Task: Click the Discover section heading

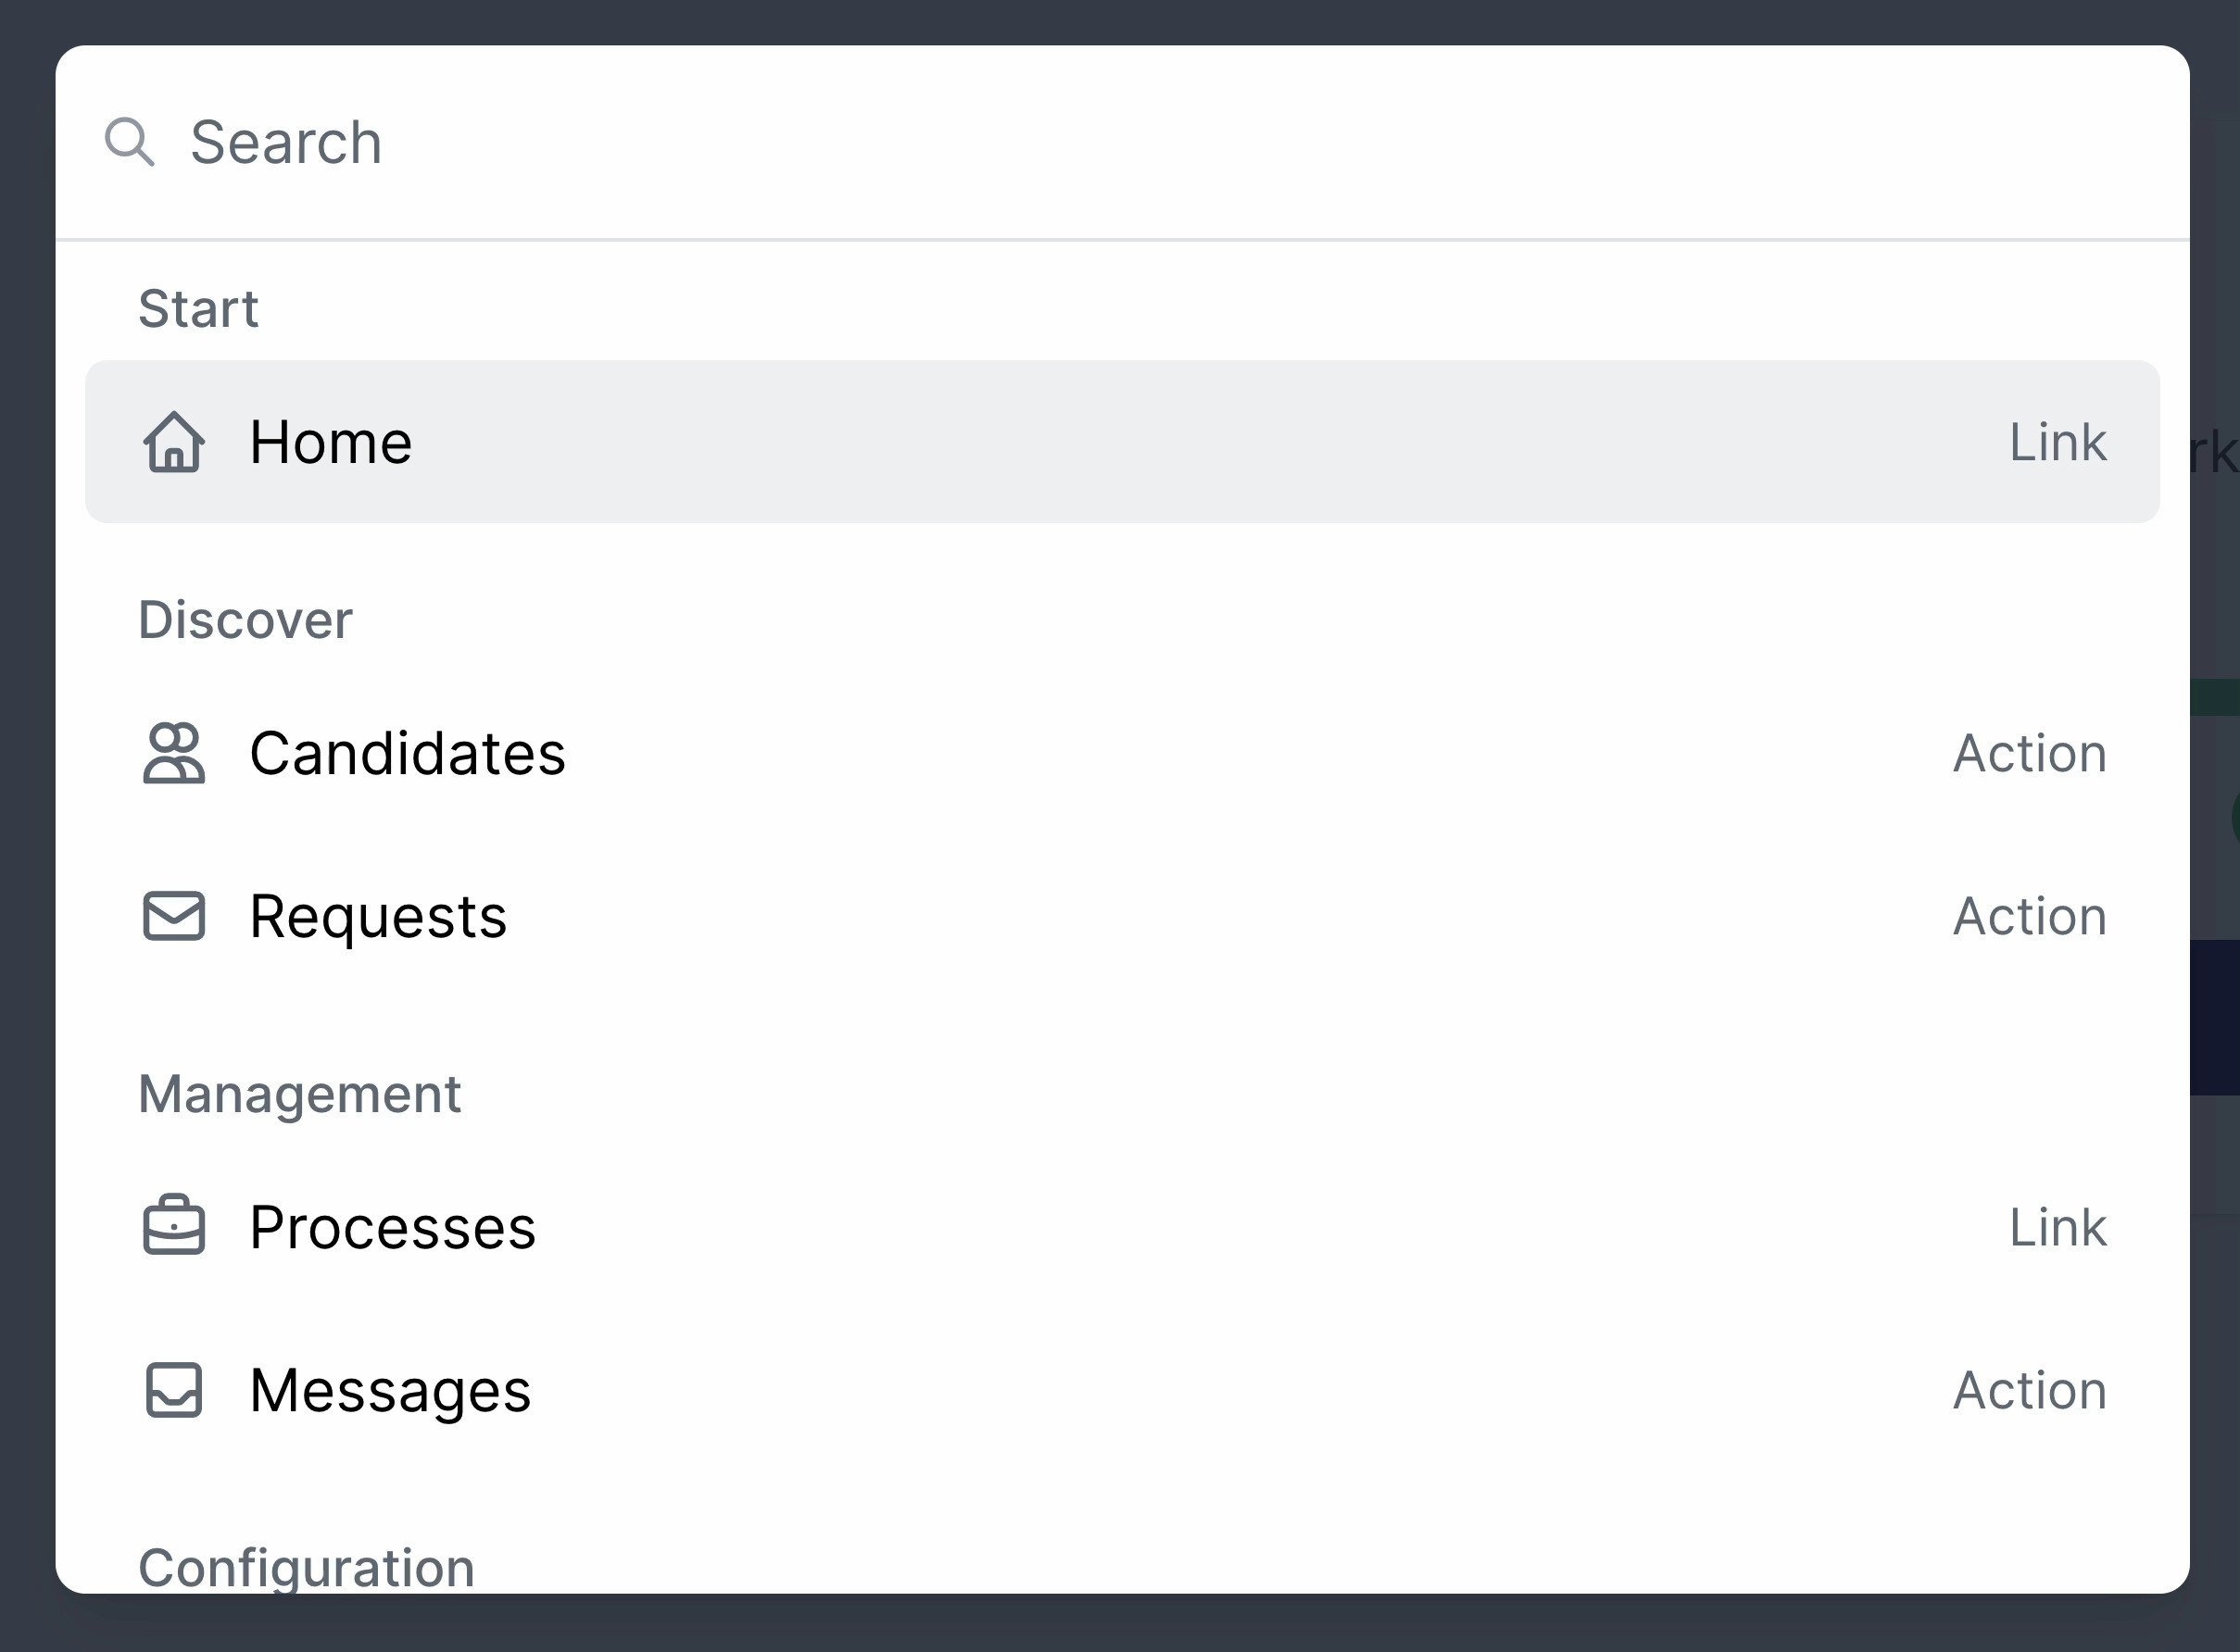Action: tap(245, 620)
